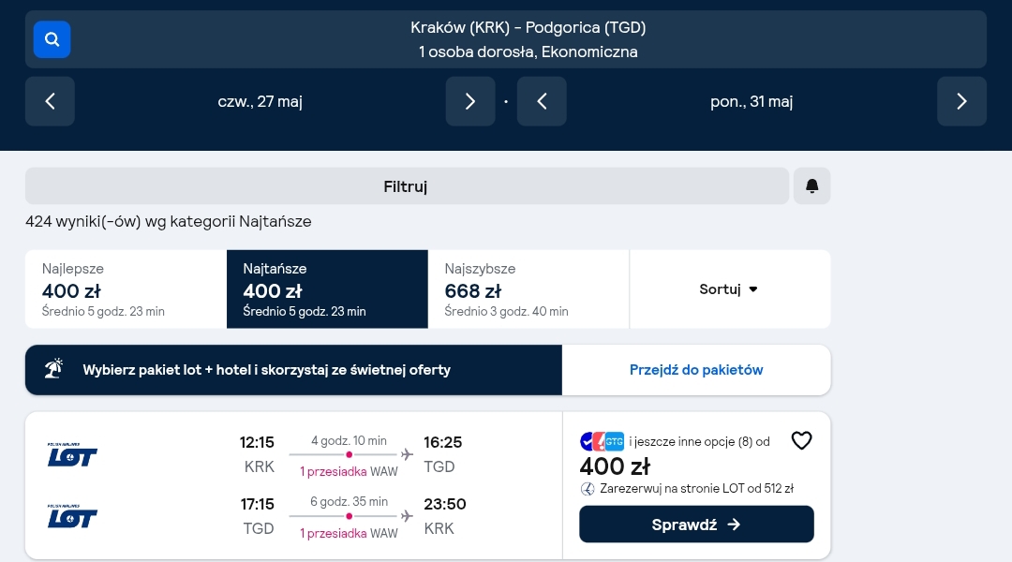Image resolution: width=1012 pixels, height=562 pixels.
Task: Open the Filtruj filter button
Action: (407, 185)
